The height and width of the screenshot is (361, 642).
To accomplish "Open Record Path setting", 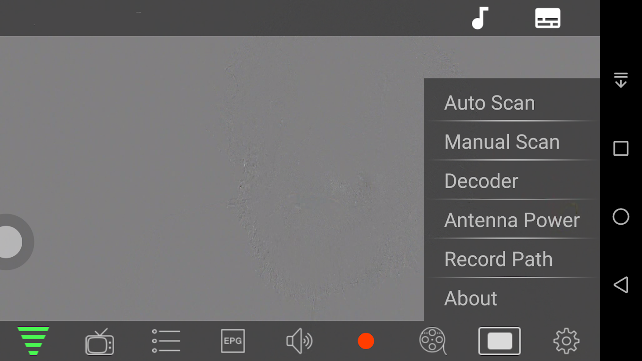I will [x=512, y=259].
